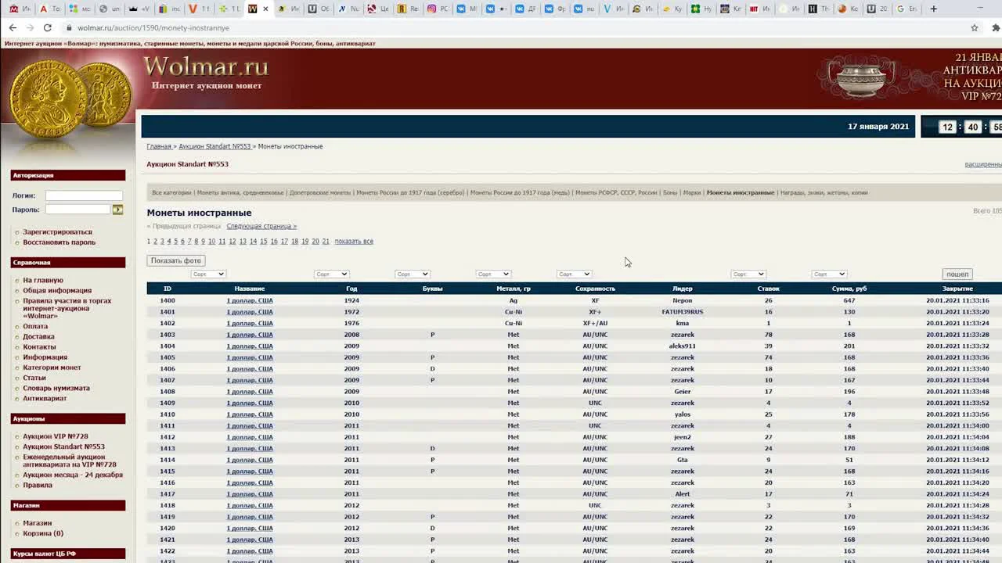The height and width of the screenshot is (563, 1002).
Task: Click the antique vase banner image
Action: (x=860, y=78)
